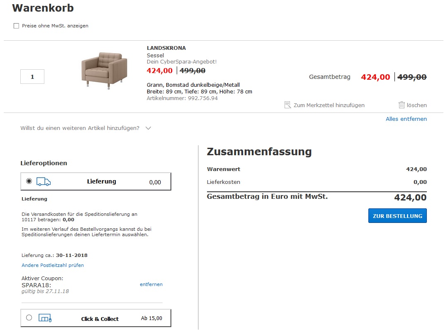448x330 pixels.
Task: Remove coupon SPARA18 via 'entfernen'
Action: [x=151, y=284]
